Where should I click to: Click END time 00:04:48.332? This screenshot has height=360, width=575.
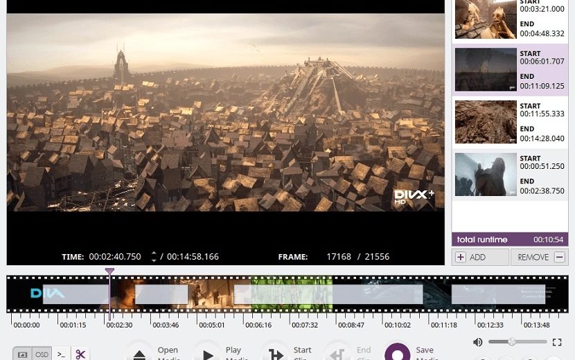pyautogui.click(x=542, y=33)
